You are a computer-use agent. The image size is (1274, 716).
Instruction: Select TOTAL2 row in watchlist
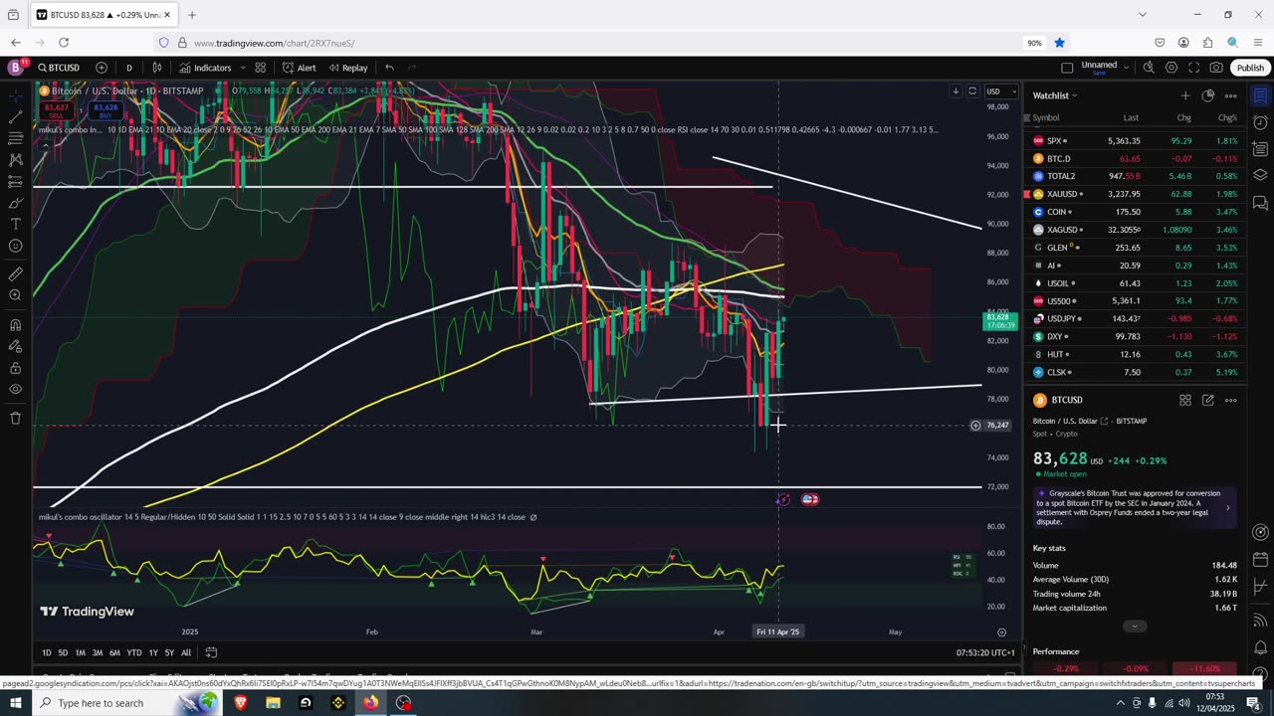point(1135,176)
